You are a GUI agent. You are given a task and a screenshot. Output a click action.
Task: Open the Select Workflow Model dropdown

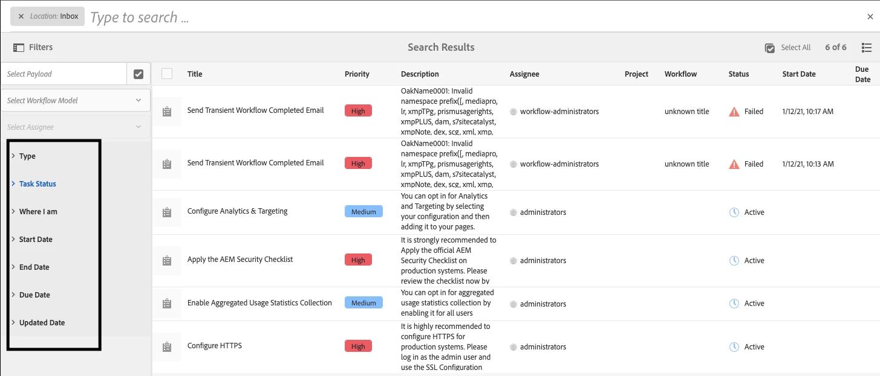click(x=75, y=101)
